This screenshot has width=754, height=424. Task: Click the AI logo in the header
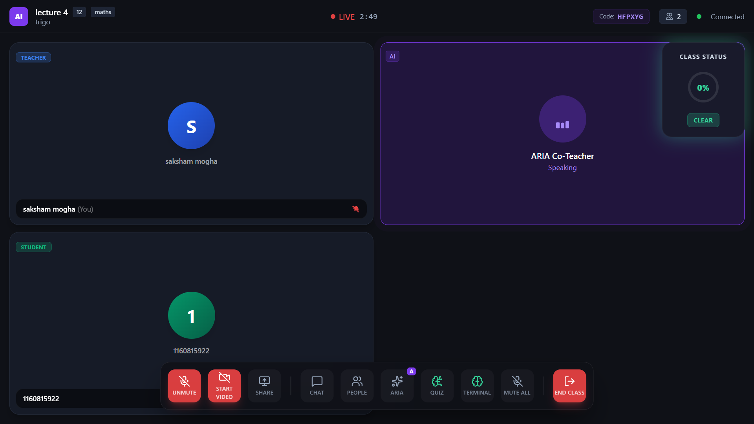[x=19, y=16]
